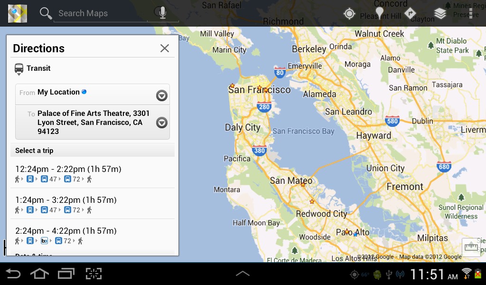Open the Google Maps app icon menu
486x285 pixels.
(x=18, y=13)
